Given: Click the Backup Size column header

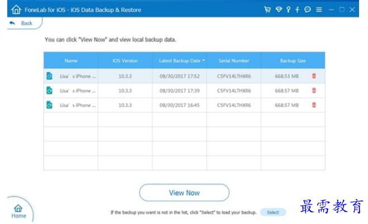Looking at the screenshot, I should (x=293, y=61).
